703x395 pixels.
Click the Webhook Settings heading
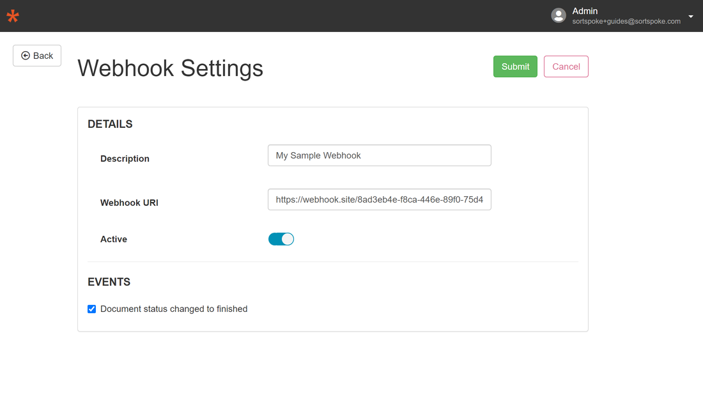pyautogui.click(x=171, y=68)
